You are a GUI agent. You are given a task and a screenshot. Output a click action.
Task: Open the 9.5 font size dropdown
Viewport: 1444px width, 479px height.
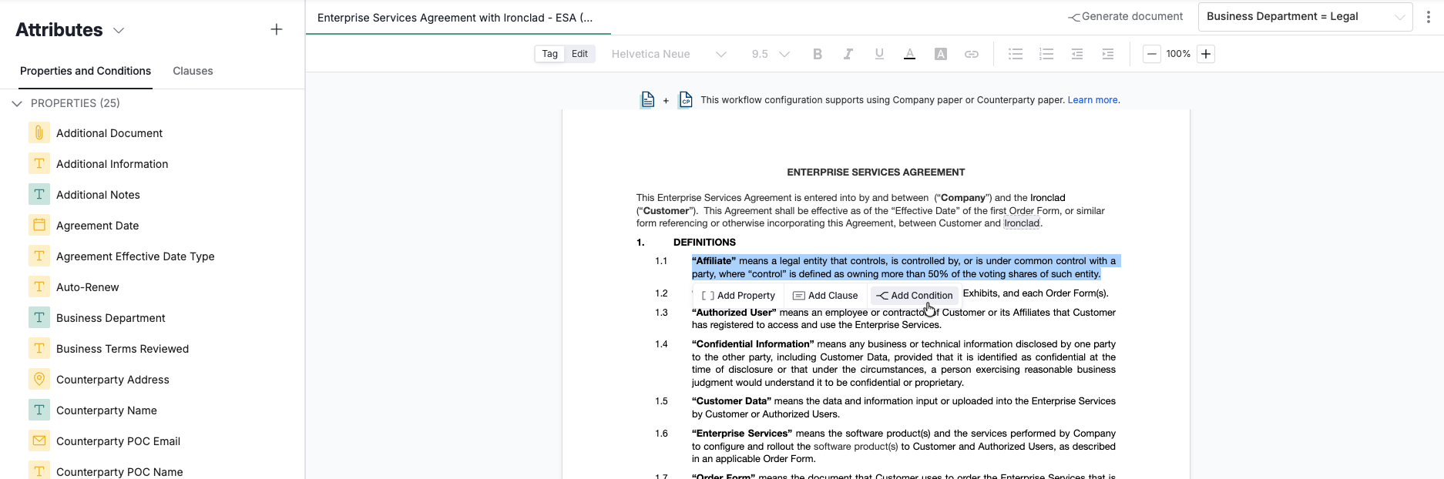771,54
